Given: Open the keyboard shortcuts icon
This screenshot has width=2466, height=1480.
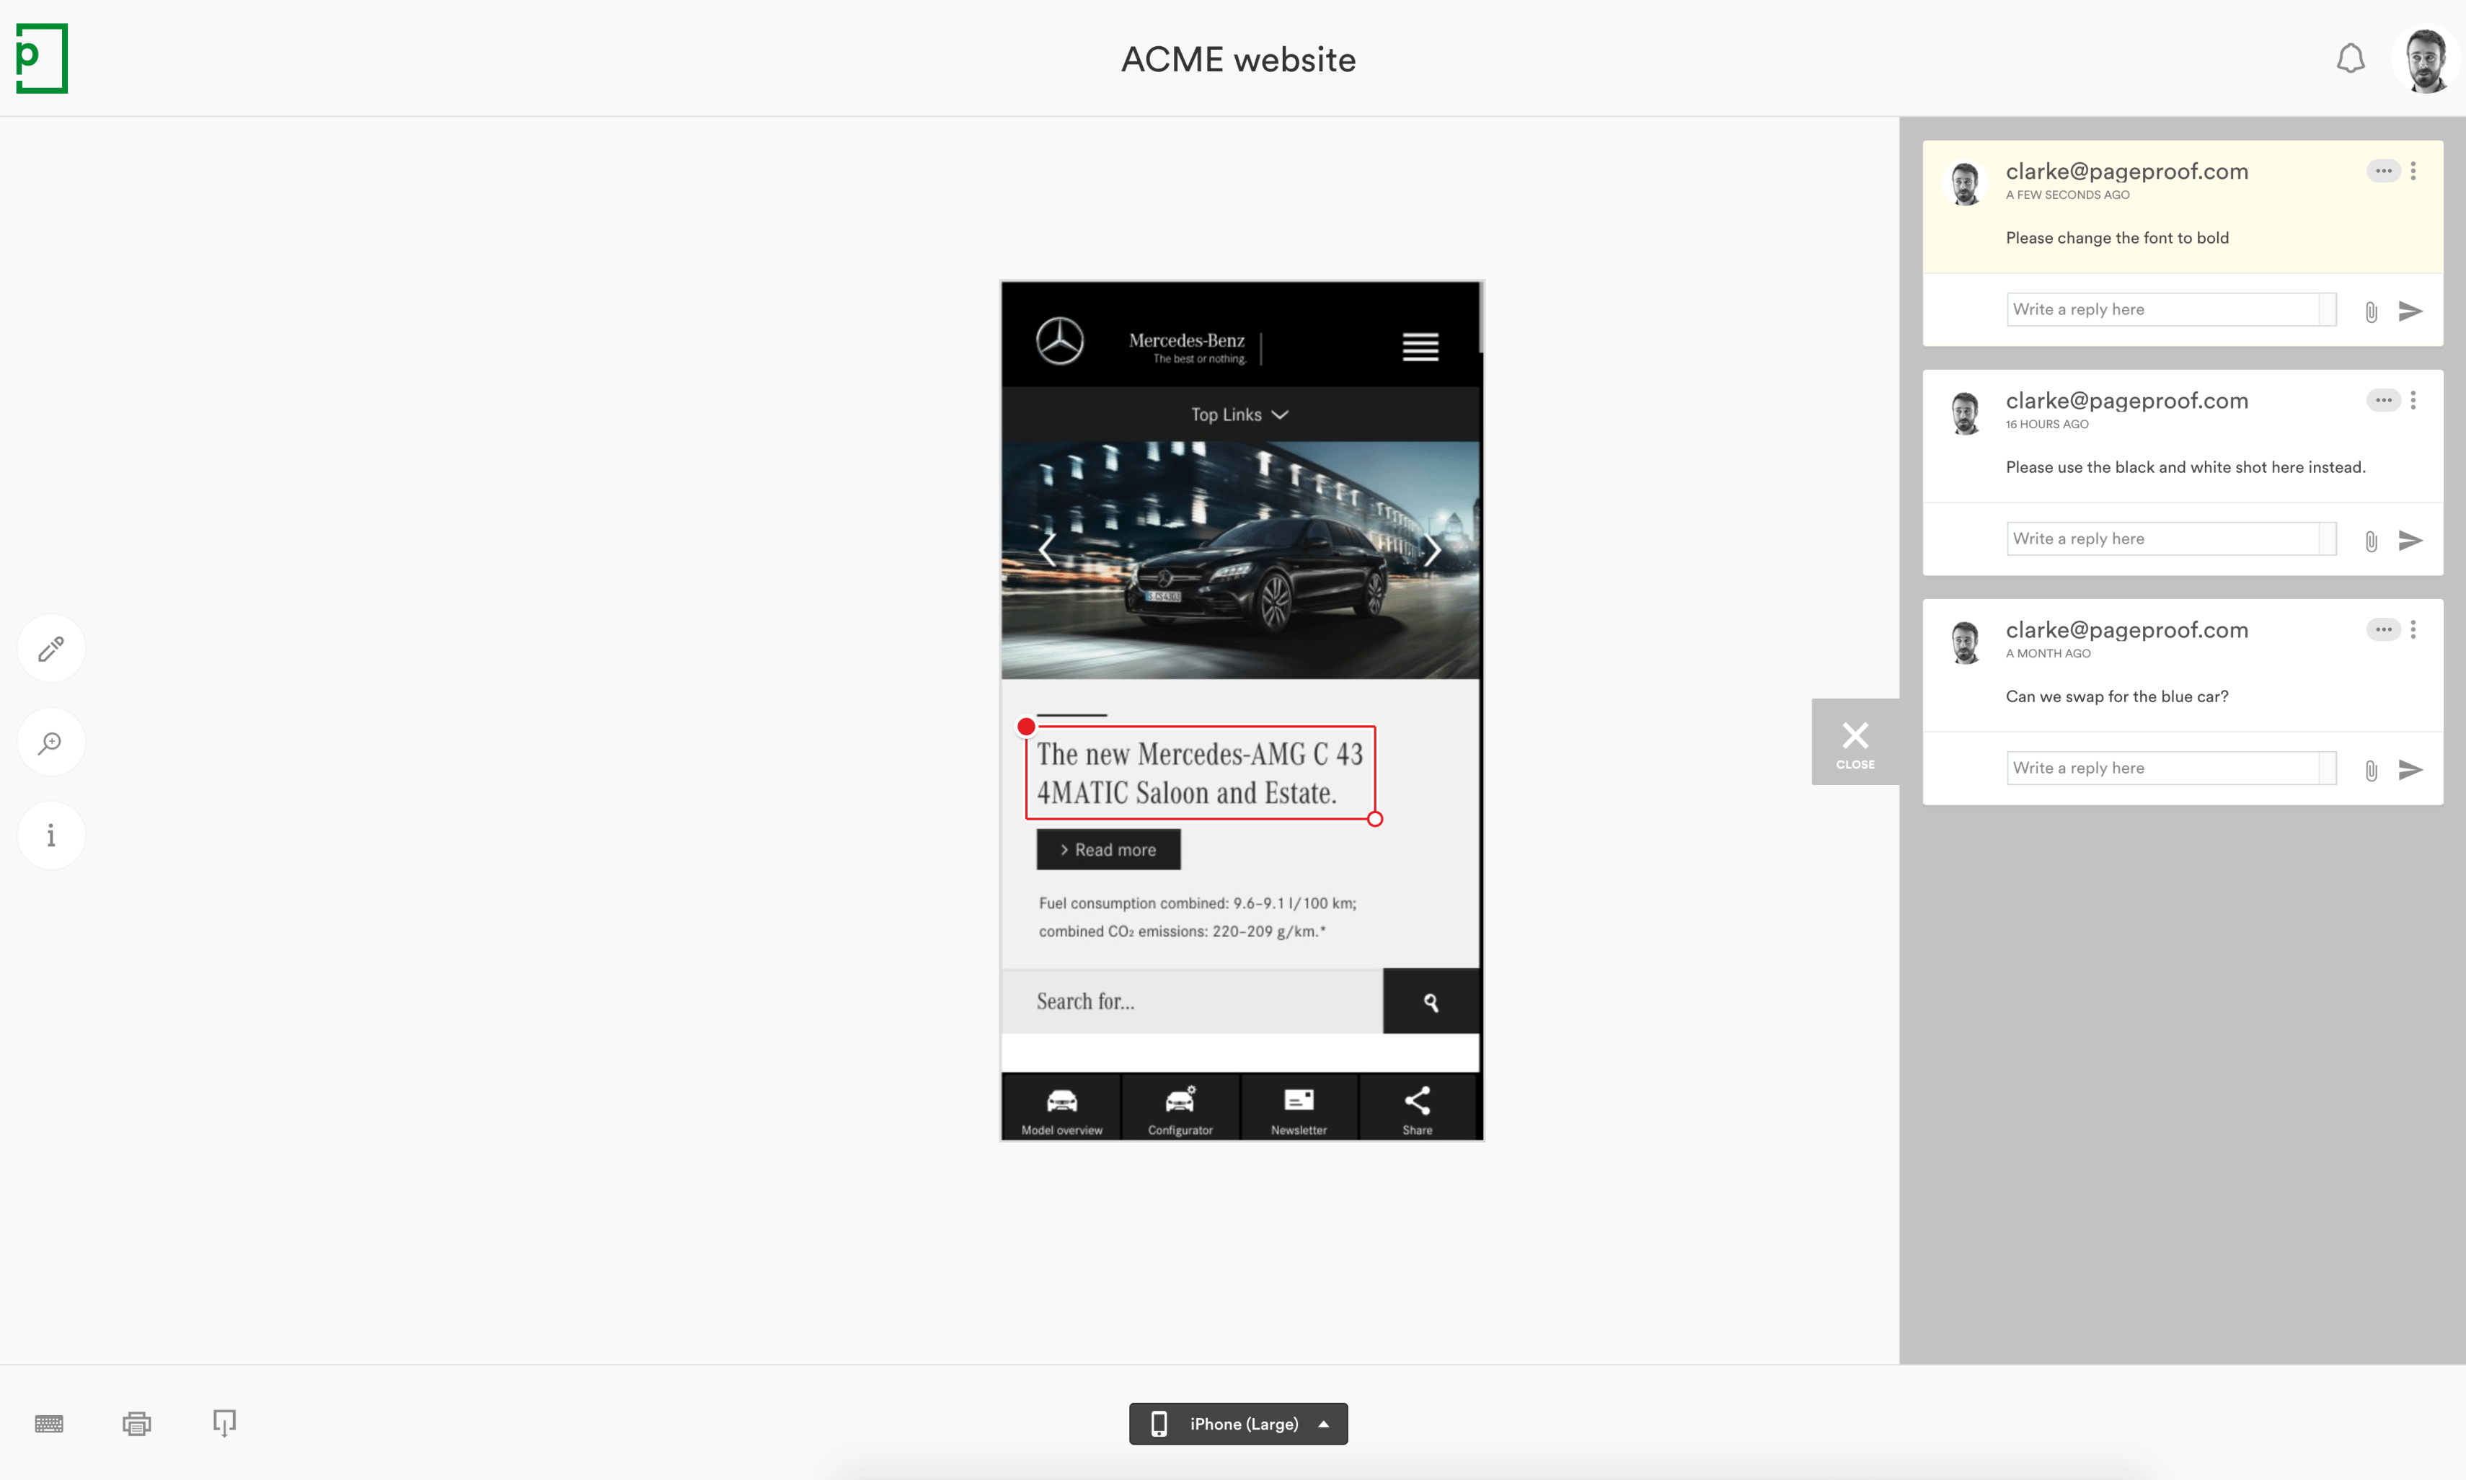Looking at the screenshot, I should coord(48,1423).
